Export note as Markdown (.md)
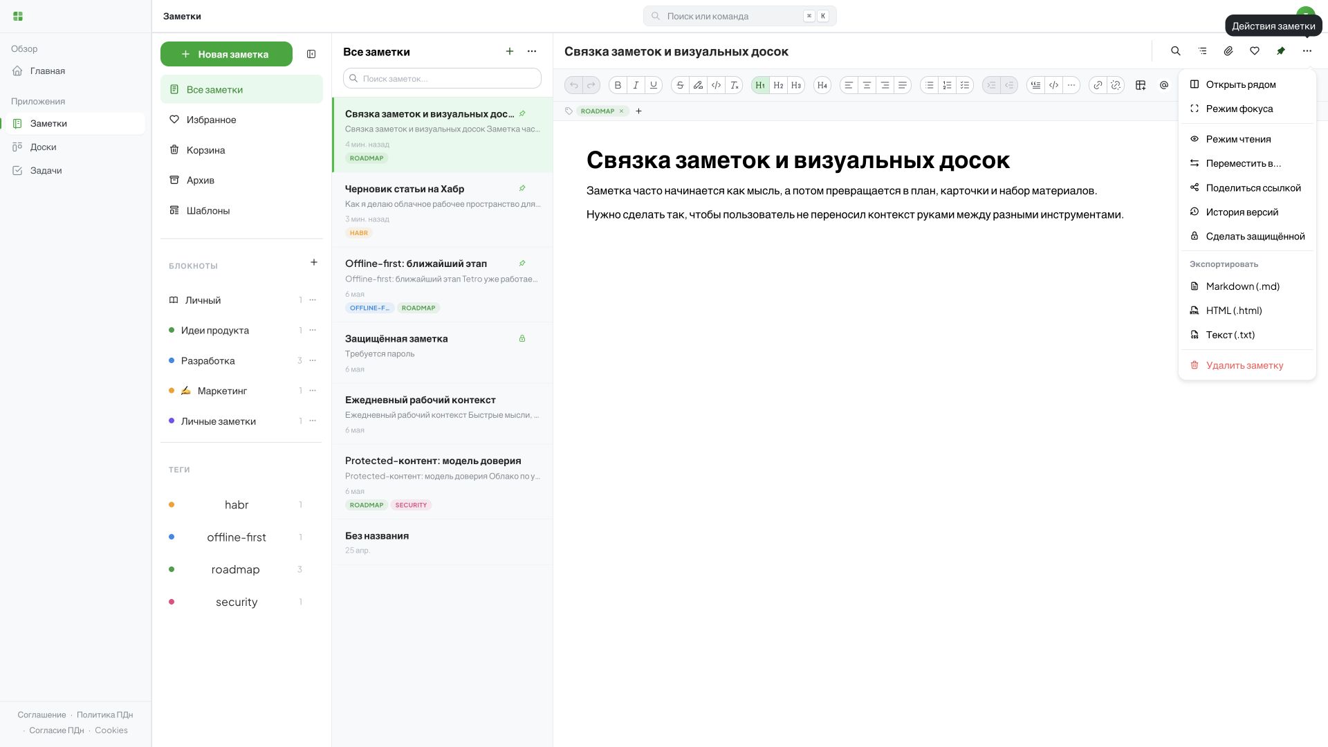Viewport: 1328px width, 747px height. coord(1247,286)
